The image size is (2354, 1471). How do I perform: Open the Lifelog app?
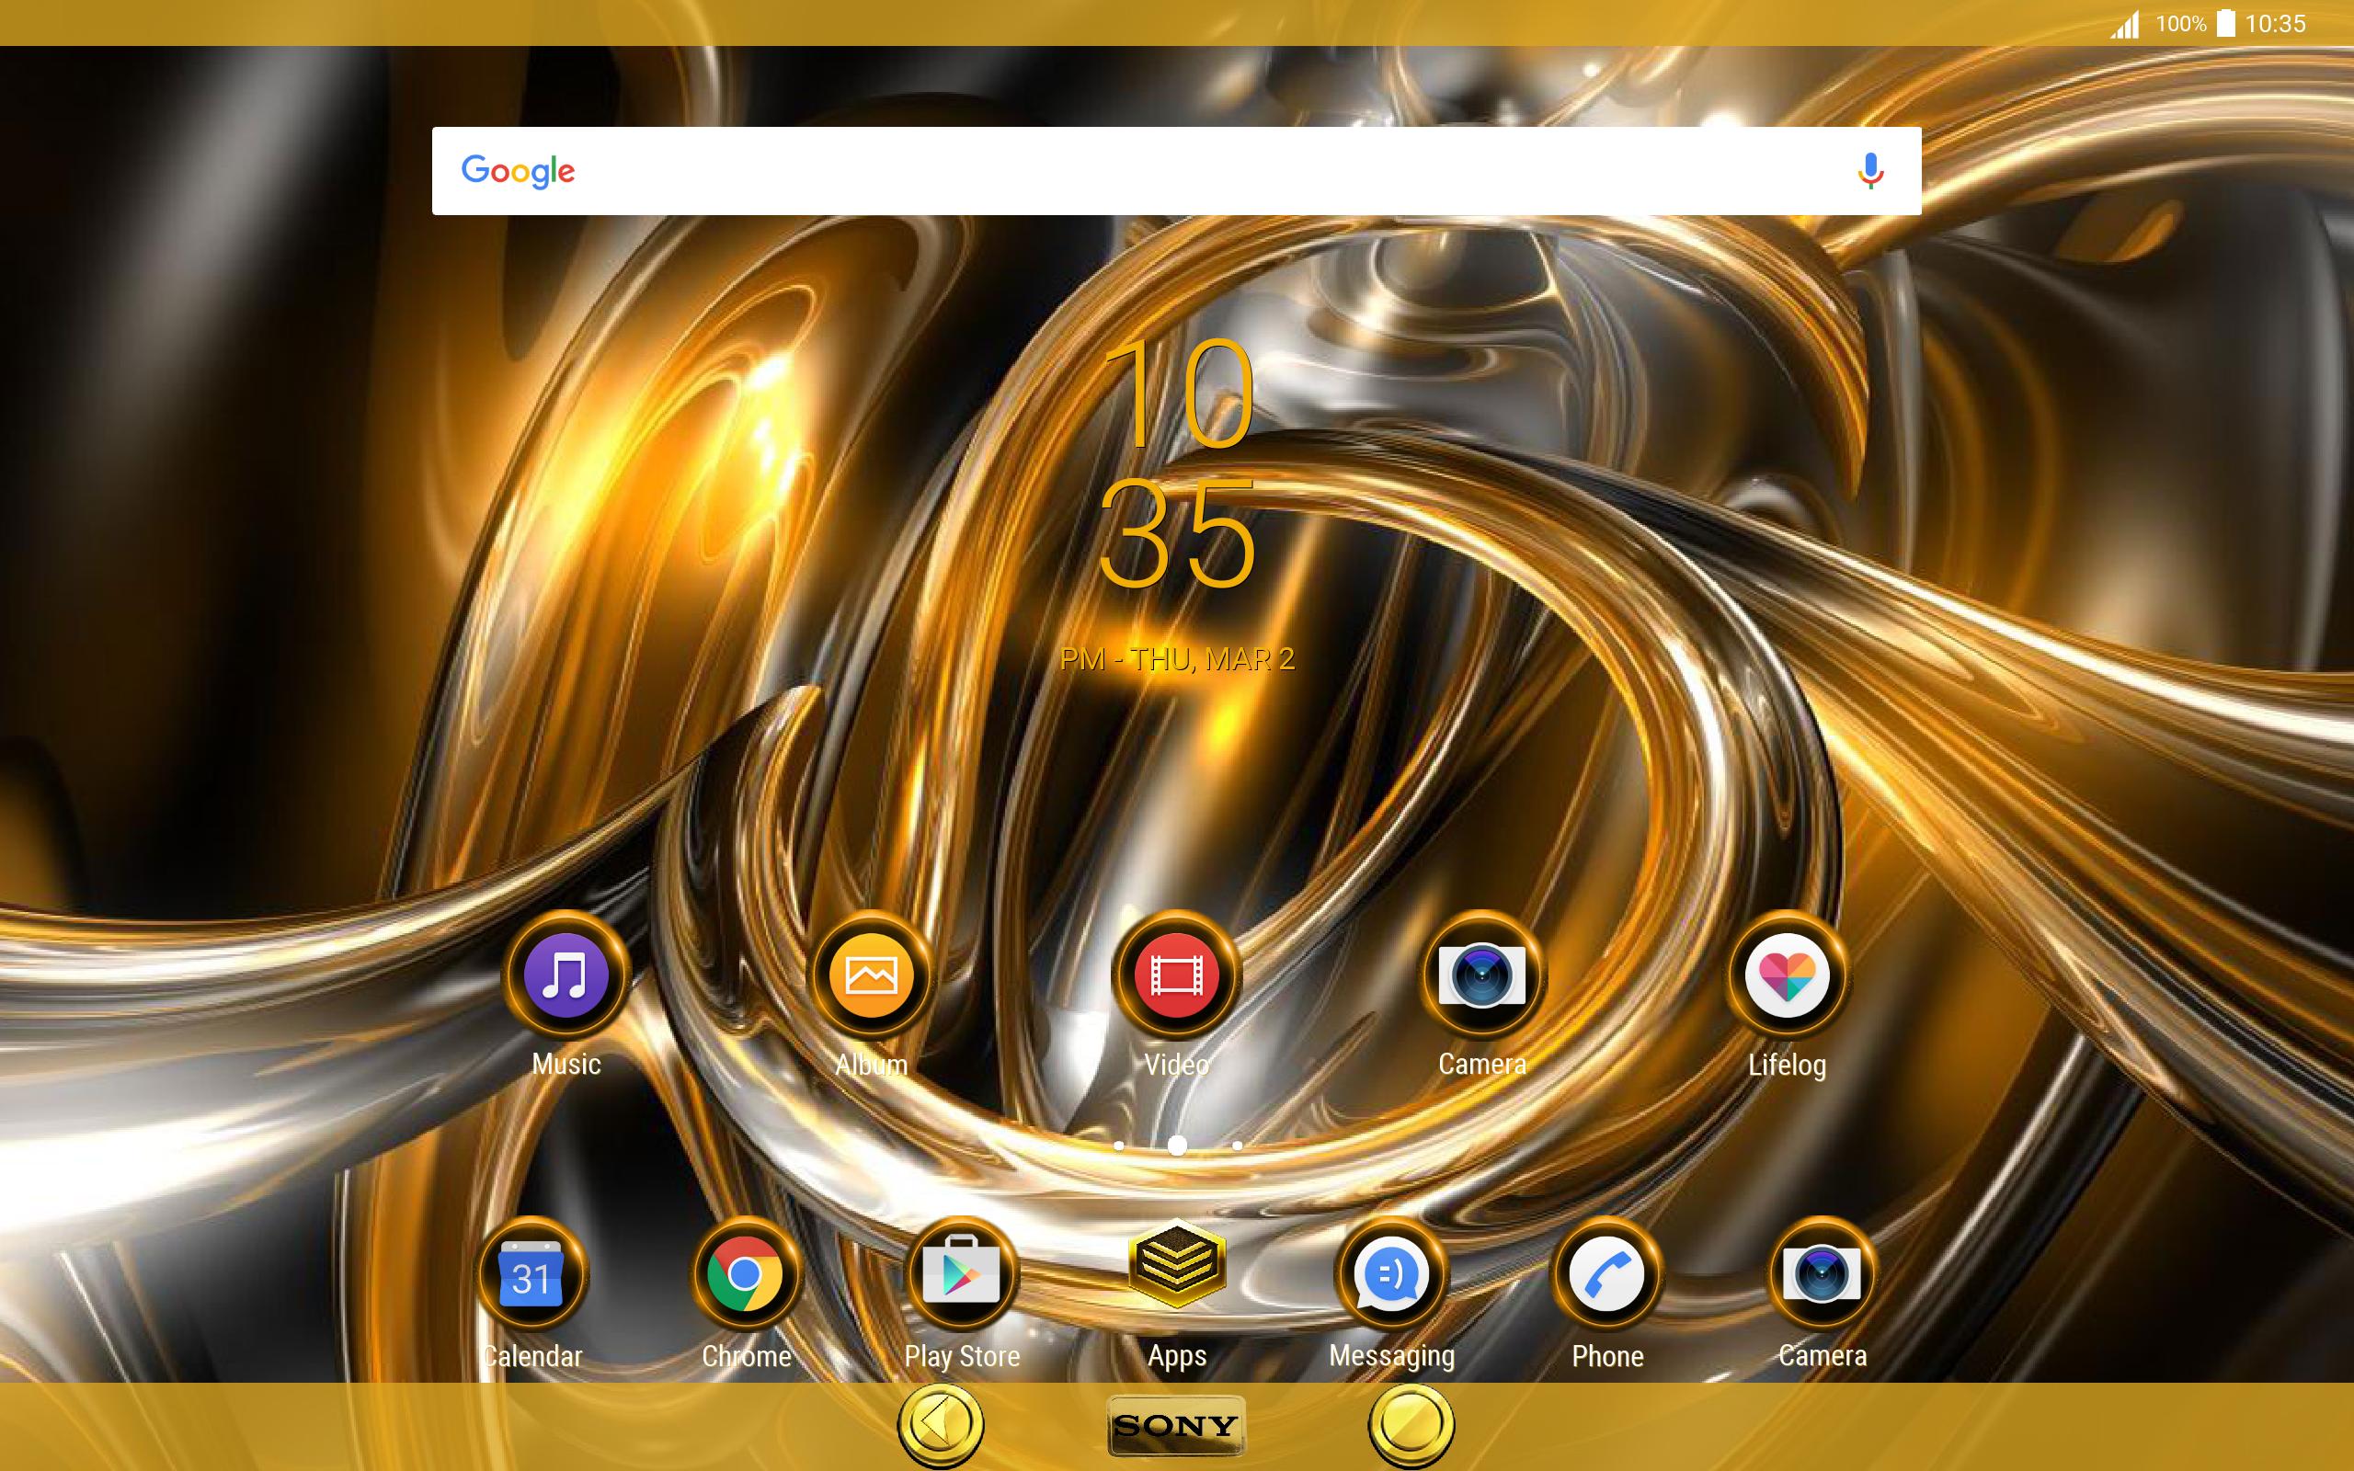coord(1787,975)
